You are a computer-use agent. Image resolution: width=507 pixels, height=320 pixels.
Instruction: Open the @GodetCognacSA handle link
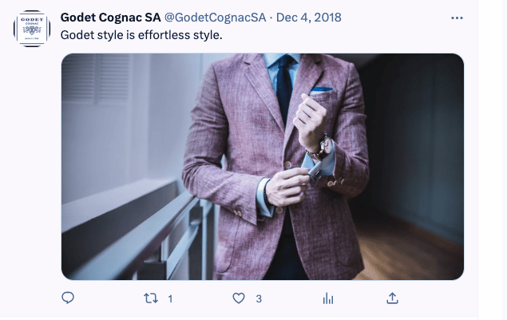[214, 18]
